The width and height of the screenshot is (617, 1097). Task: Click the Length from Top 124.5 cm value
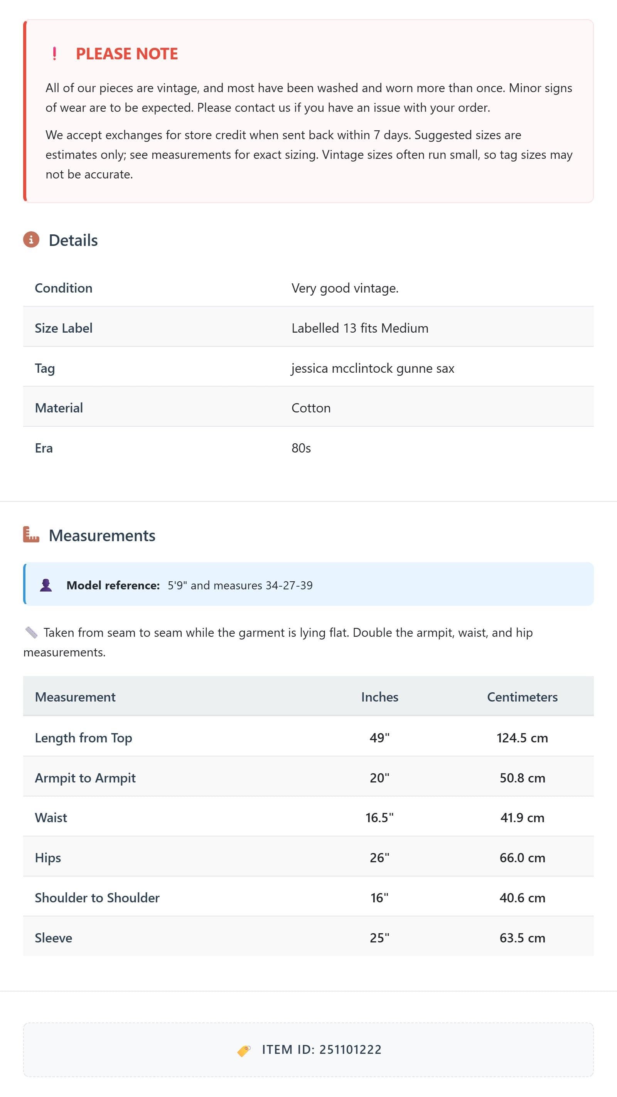(x=523, y=738)
